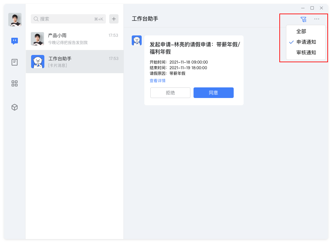Keep 申请通知 checked in filter list
The image size is (332, 243).
(306, 42)
